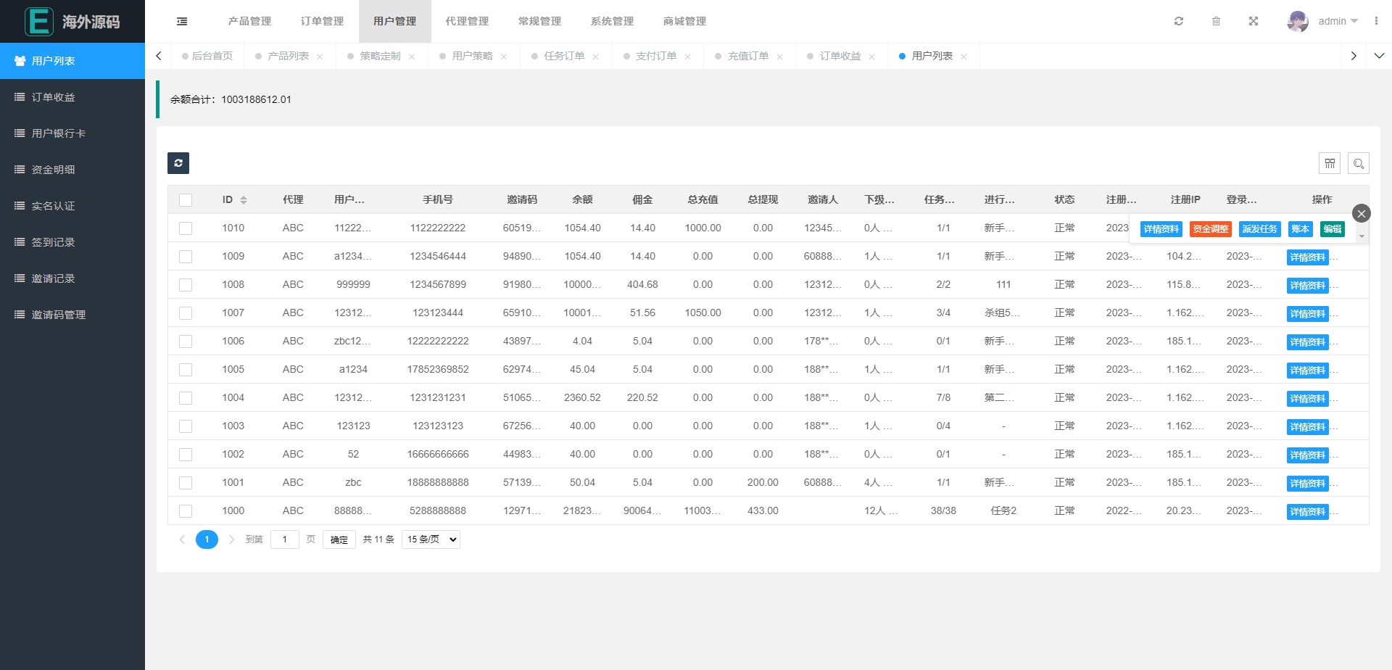The height and width of the screenshot is (670, 1392).
Task: Sort the table by the ID column arrows
Action: (244, 199)
